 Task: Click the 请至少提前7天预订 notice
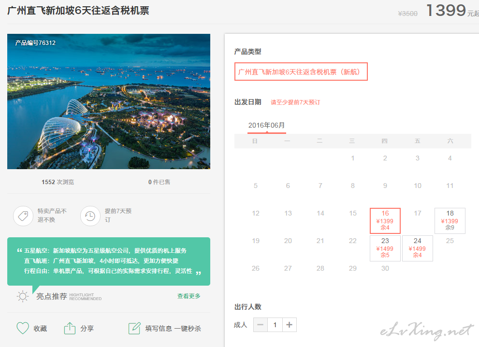(x=295, y=102)
